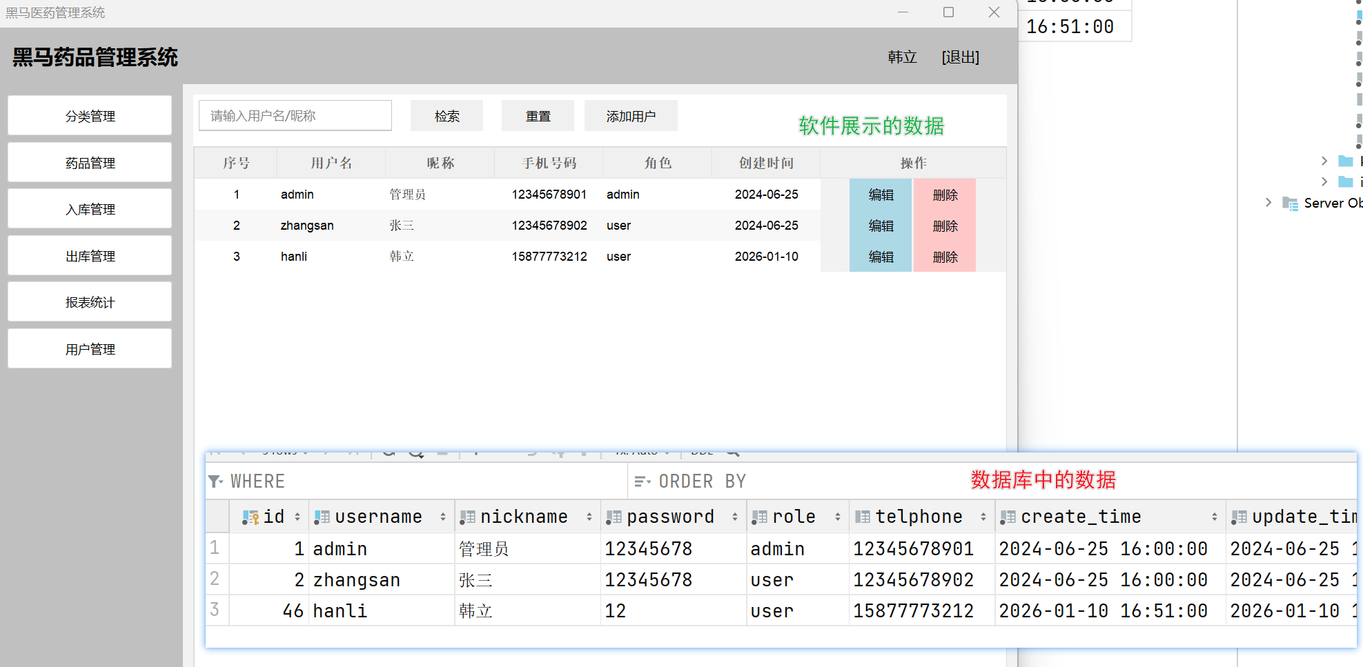The image size is (1363, 667).
Task: Click the WHERE filter funnel icon
Action: point(215,481)
